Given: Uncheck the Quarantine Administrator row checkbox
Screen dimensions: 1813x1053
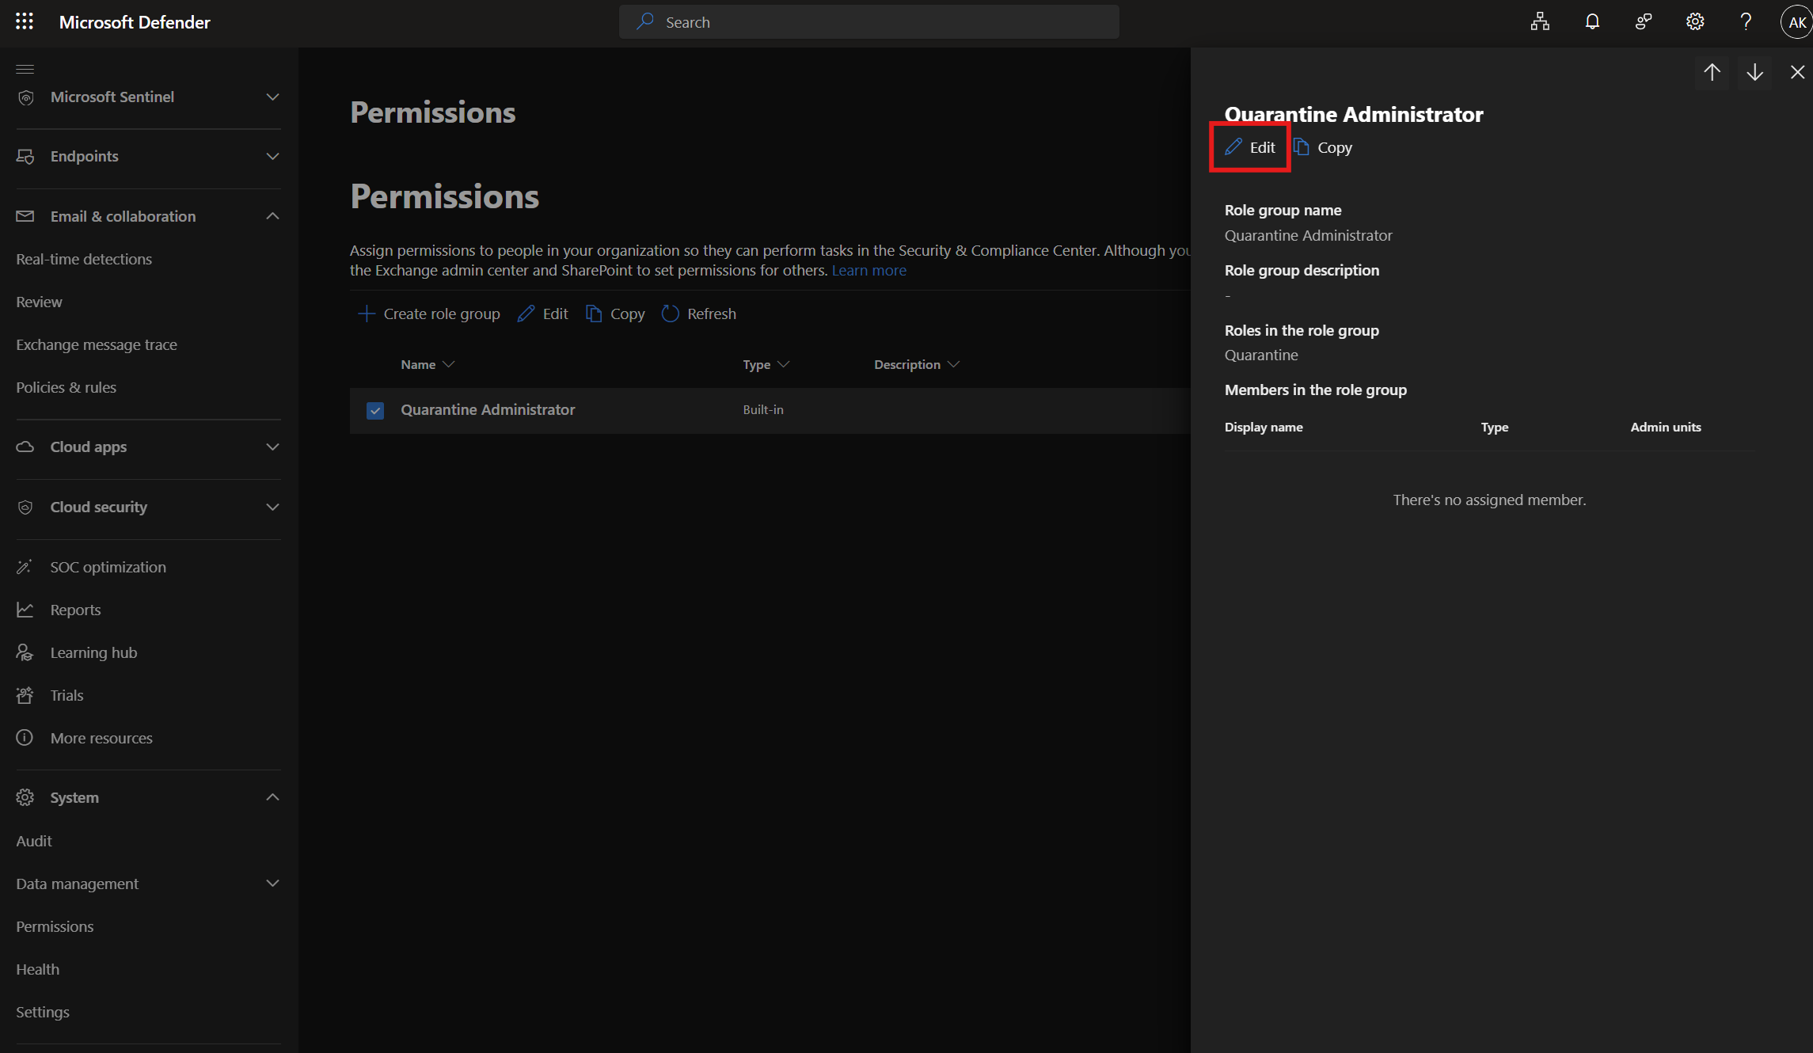Looking at the screenshot, I should coord(375,410).
